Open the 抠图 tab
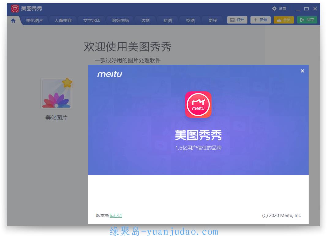The image size is (327, 236). (x=190, y=20)
